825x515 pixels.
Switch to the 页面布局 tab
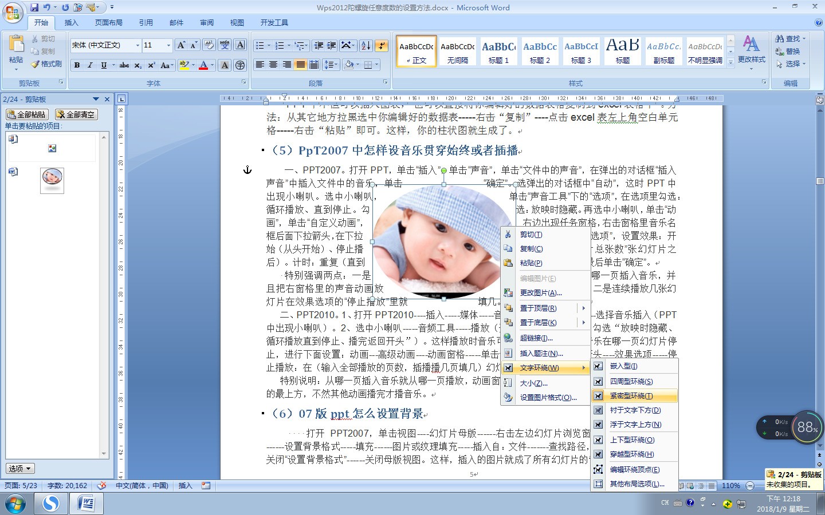point(109,23)
